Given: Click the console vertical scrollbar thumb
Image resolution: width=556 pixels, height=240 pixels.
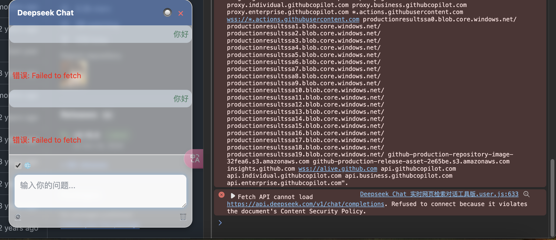Looking at the screenshot, I should pos(553,198).
